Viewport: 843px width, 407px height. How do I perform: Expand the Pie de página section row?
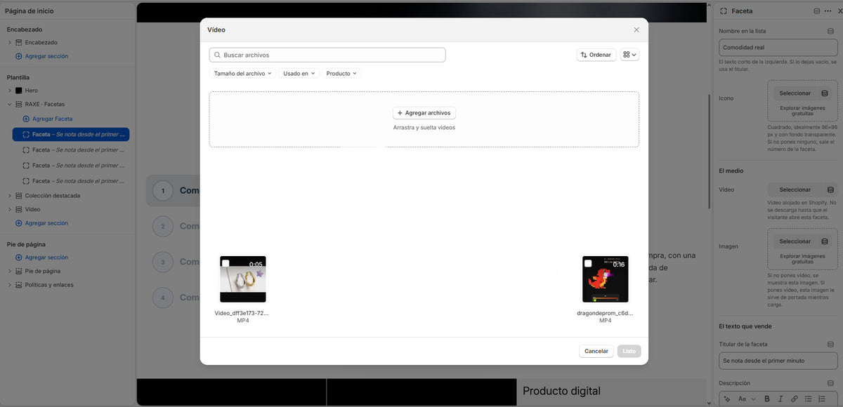pyautogui.click(x=10, y=271)
